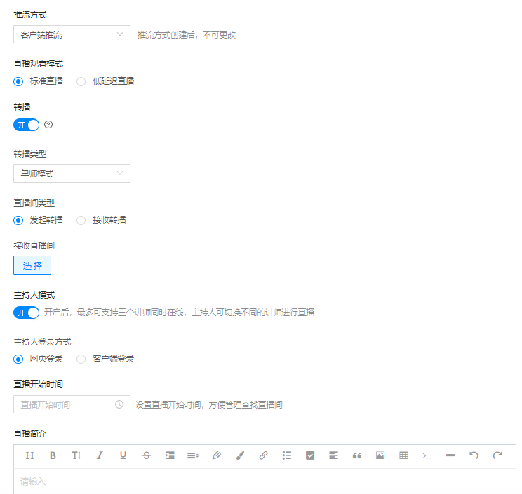Toggle strikethrough text formatting
Image resolution: width=522 pixels, height=494 pixels.
(x=146, y=455)
